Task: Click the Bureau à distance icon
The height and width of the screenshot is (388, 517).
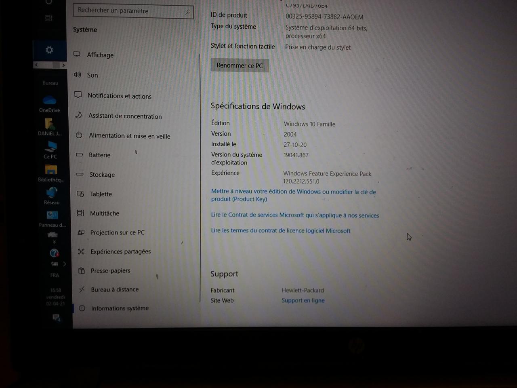Action: point(82,289)
